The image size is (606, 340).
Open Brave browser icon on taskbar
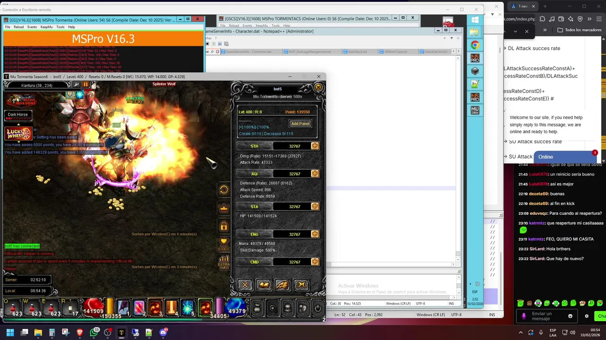80,332
